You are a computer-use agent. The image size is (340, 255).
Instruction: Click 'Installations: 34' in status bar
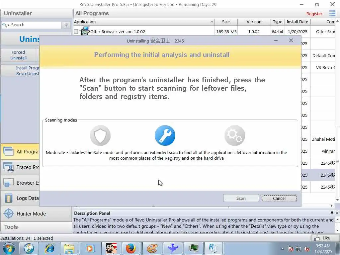click(15, 238)
